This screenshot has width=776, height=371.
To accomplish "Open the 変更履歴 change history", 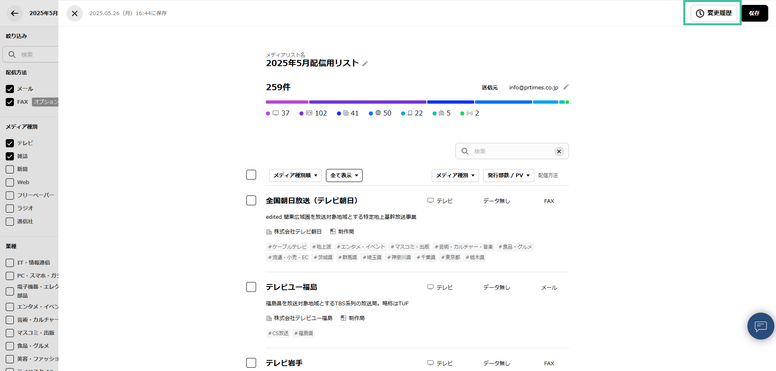I will 714,13.
